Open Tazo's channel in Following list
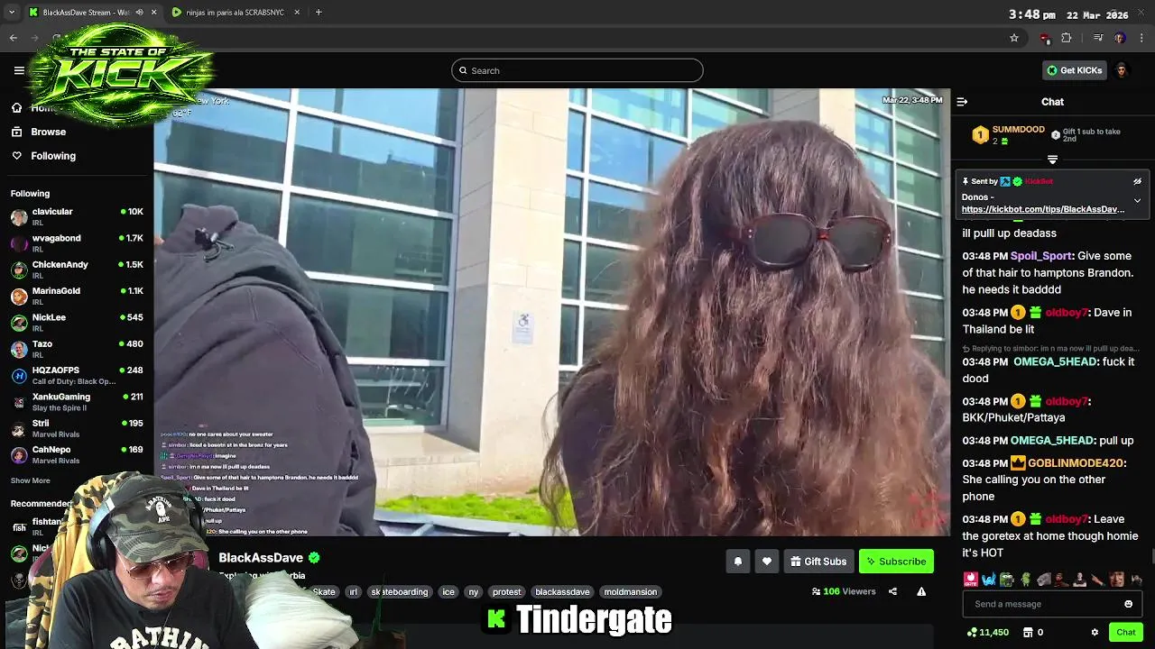 point(77,349)
